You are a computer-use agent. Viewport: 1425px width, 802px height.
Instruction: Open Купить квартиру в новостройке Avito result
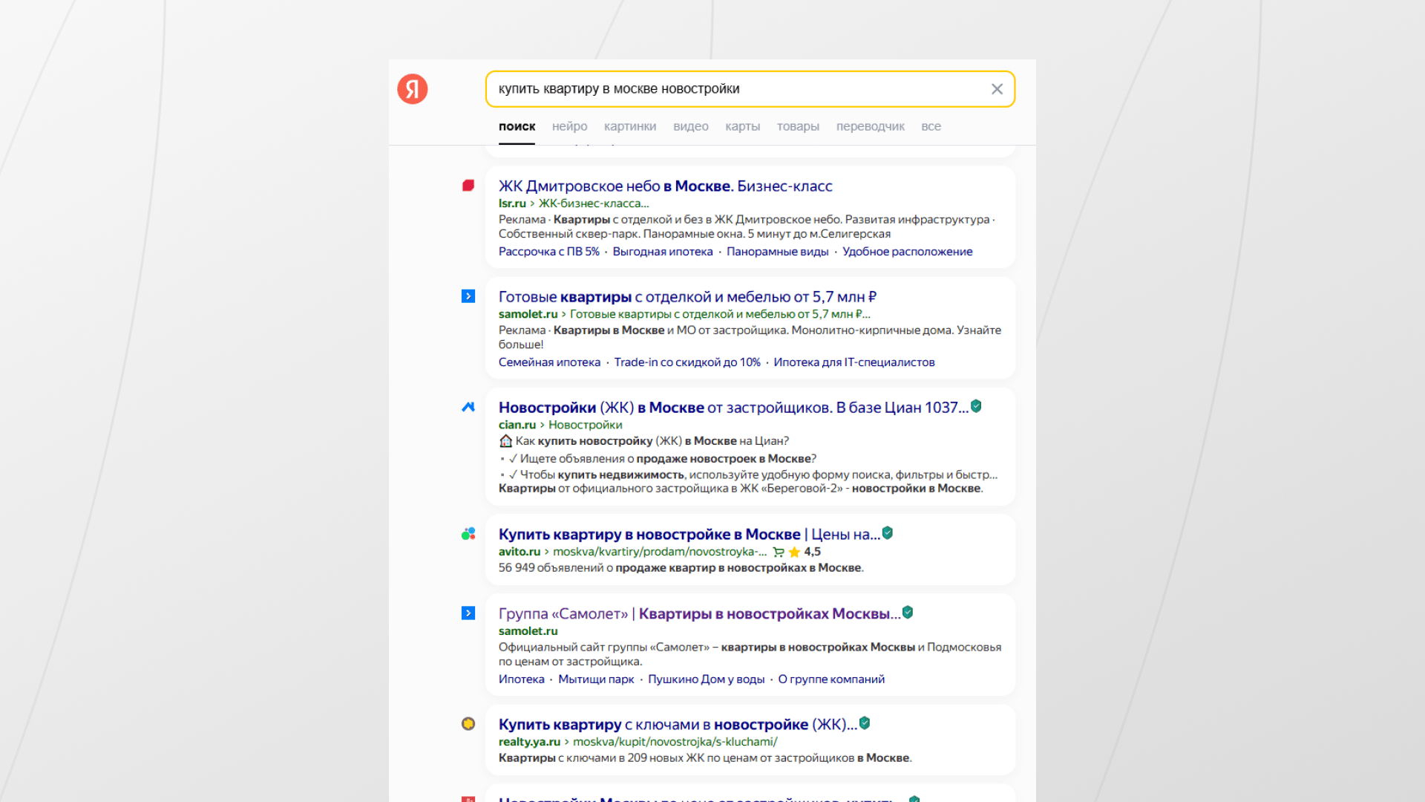(x=689, y=535)
